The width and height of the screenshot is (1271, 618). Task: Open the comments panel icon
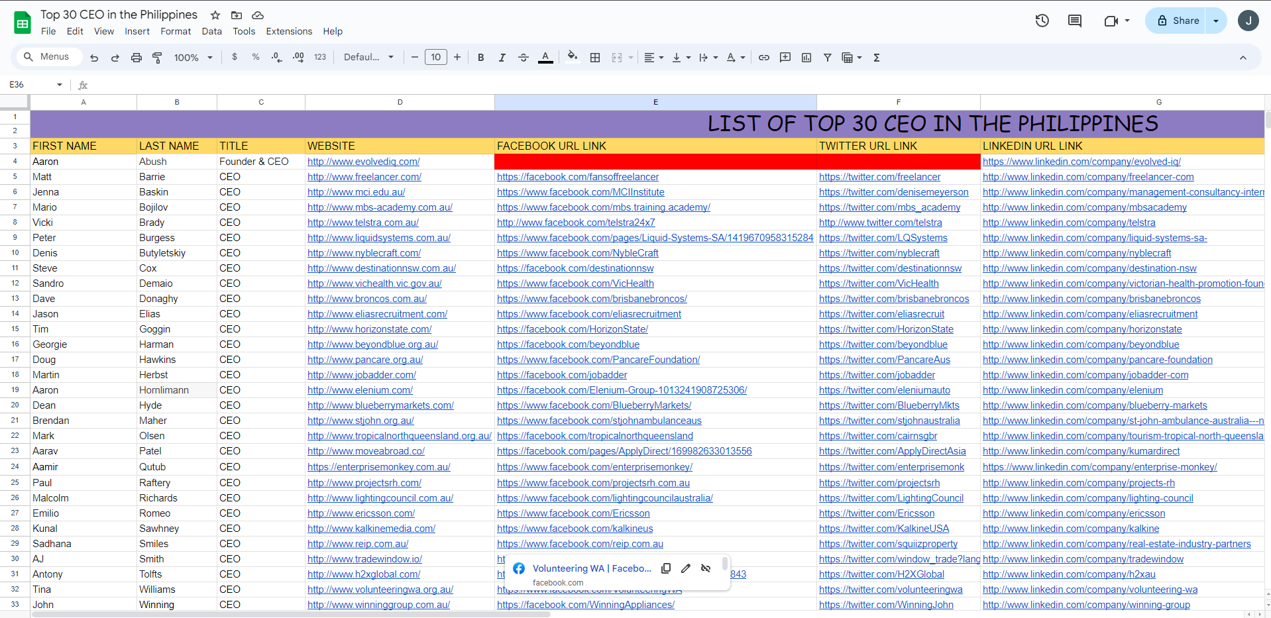pos(1075,21)
